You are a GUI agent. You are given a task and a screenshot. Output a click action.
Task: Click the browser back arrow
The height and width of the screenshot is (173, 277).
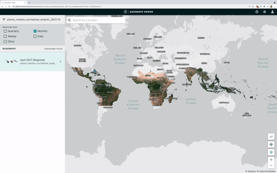click(2, 7)
